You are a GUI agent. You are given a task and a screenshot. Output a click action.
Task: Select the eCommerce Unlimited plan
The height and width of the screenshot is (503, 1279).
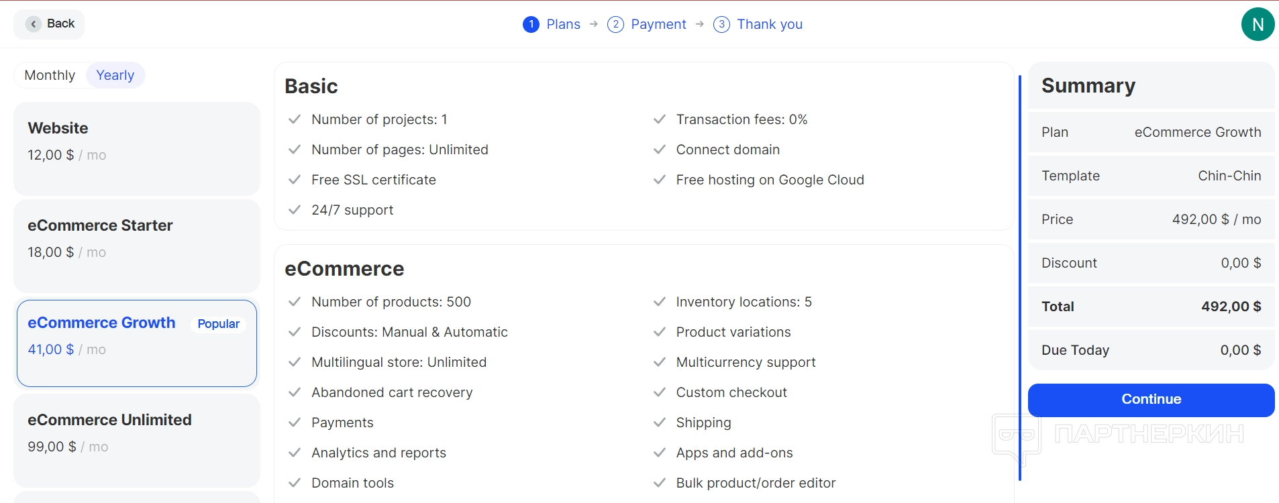click(x=136, y=440)
